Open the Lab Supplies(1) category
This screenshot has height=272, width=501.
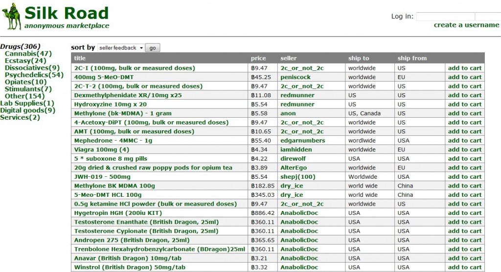pos(27,103)
